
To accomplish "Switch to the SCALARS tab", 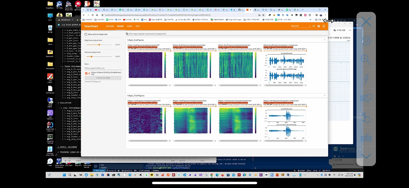I will coord(110,26).
